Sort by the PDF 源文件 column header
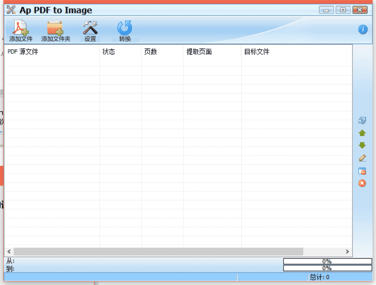376x285 pixels. coord(52,52)
